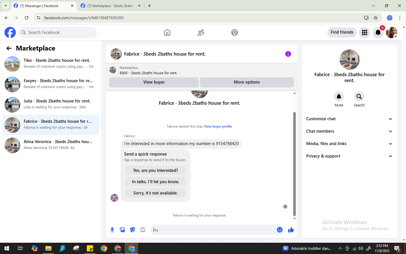Open the tab search dropdown arrow
Image resolution: width=406 pixels, height=254 pixels.
6,6
